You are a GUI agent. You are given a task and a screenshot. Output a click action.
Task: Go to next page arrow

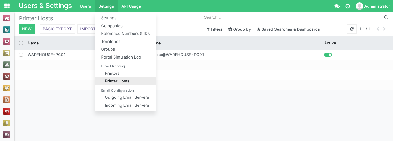385,29
